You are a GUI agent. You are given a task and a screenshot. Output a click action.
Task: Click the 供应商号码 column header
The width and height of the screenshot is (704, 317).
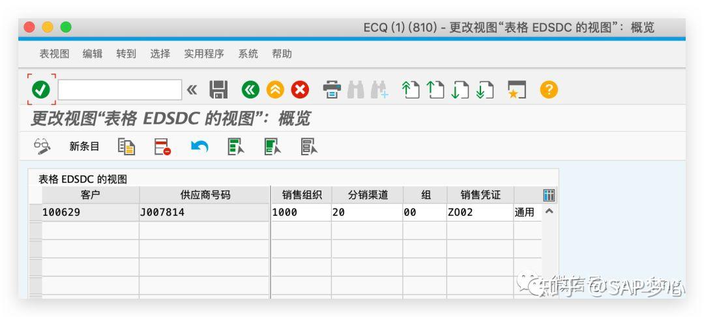click(x=205, y=195)
